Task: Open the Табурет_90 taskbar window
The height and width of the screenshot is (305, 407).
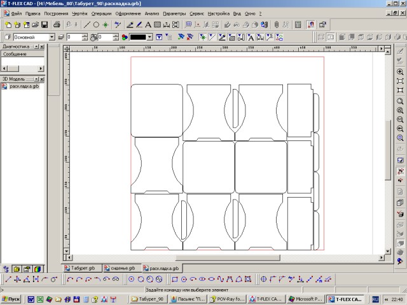Action: pyautogui.click(x=149, y=299)
